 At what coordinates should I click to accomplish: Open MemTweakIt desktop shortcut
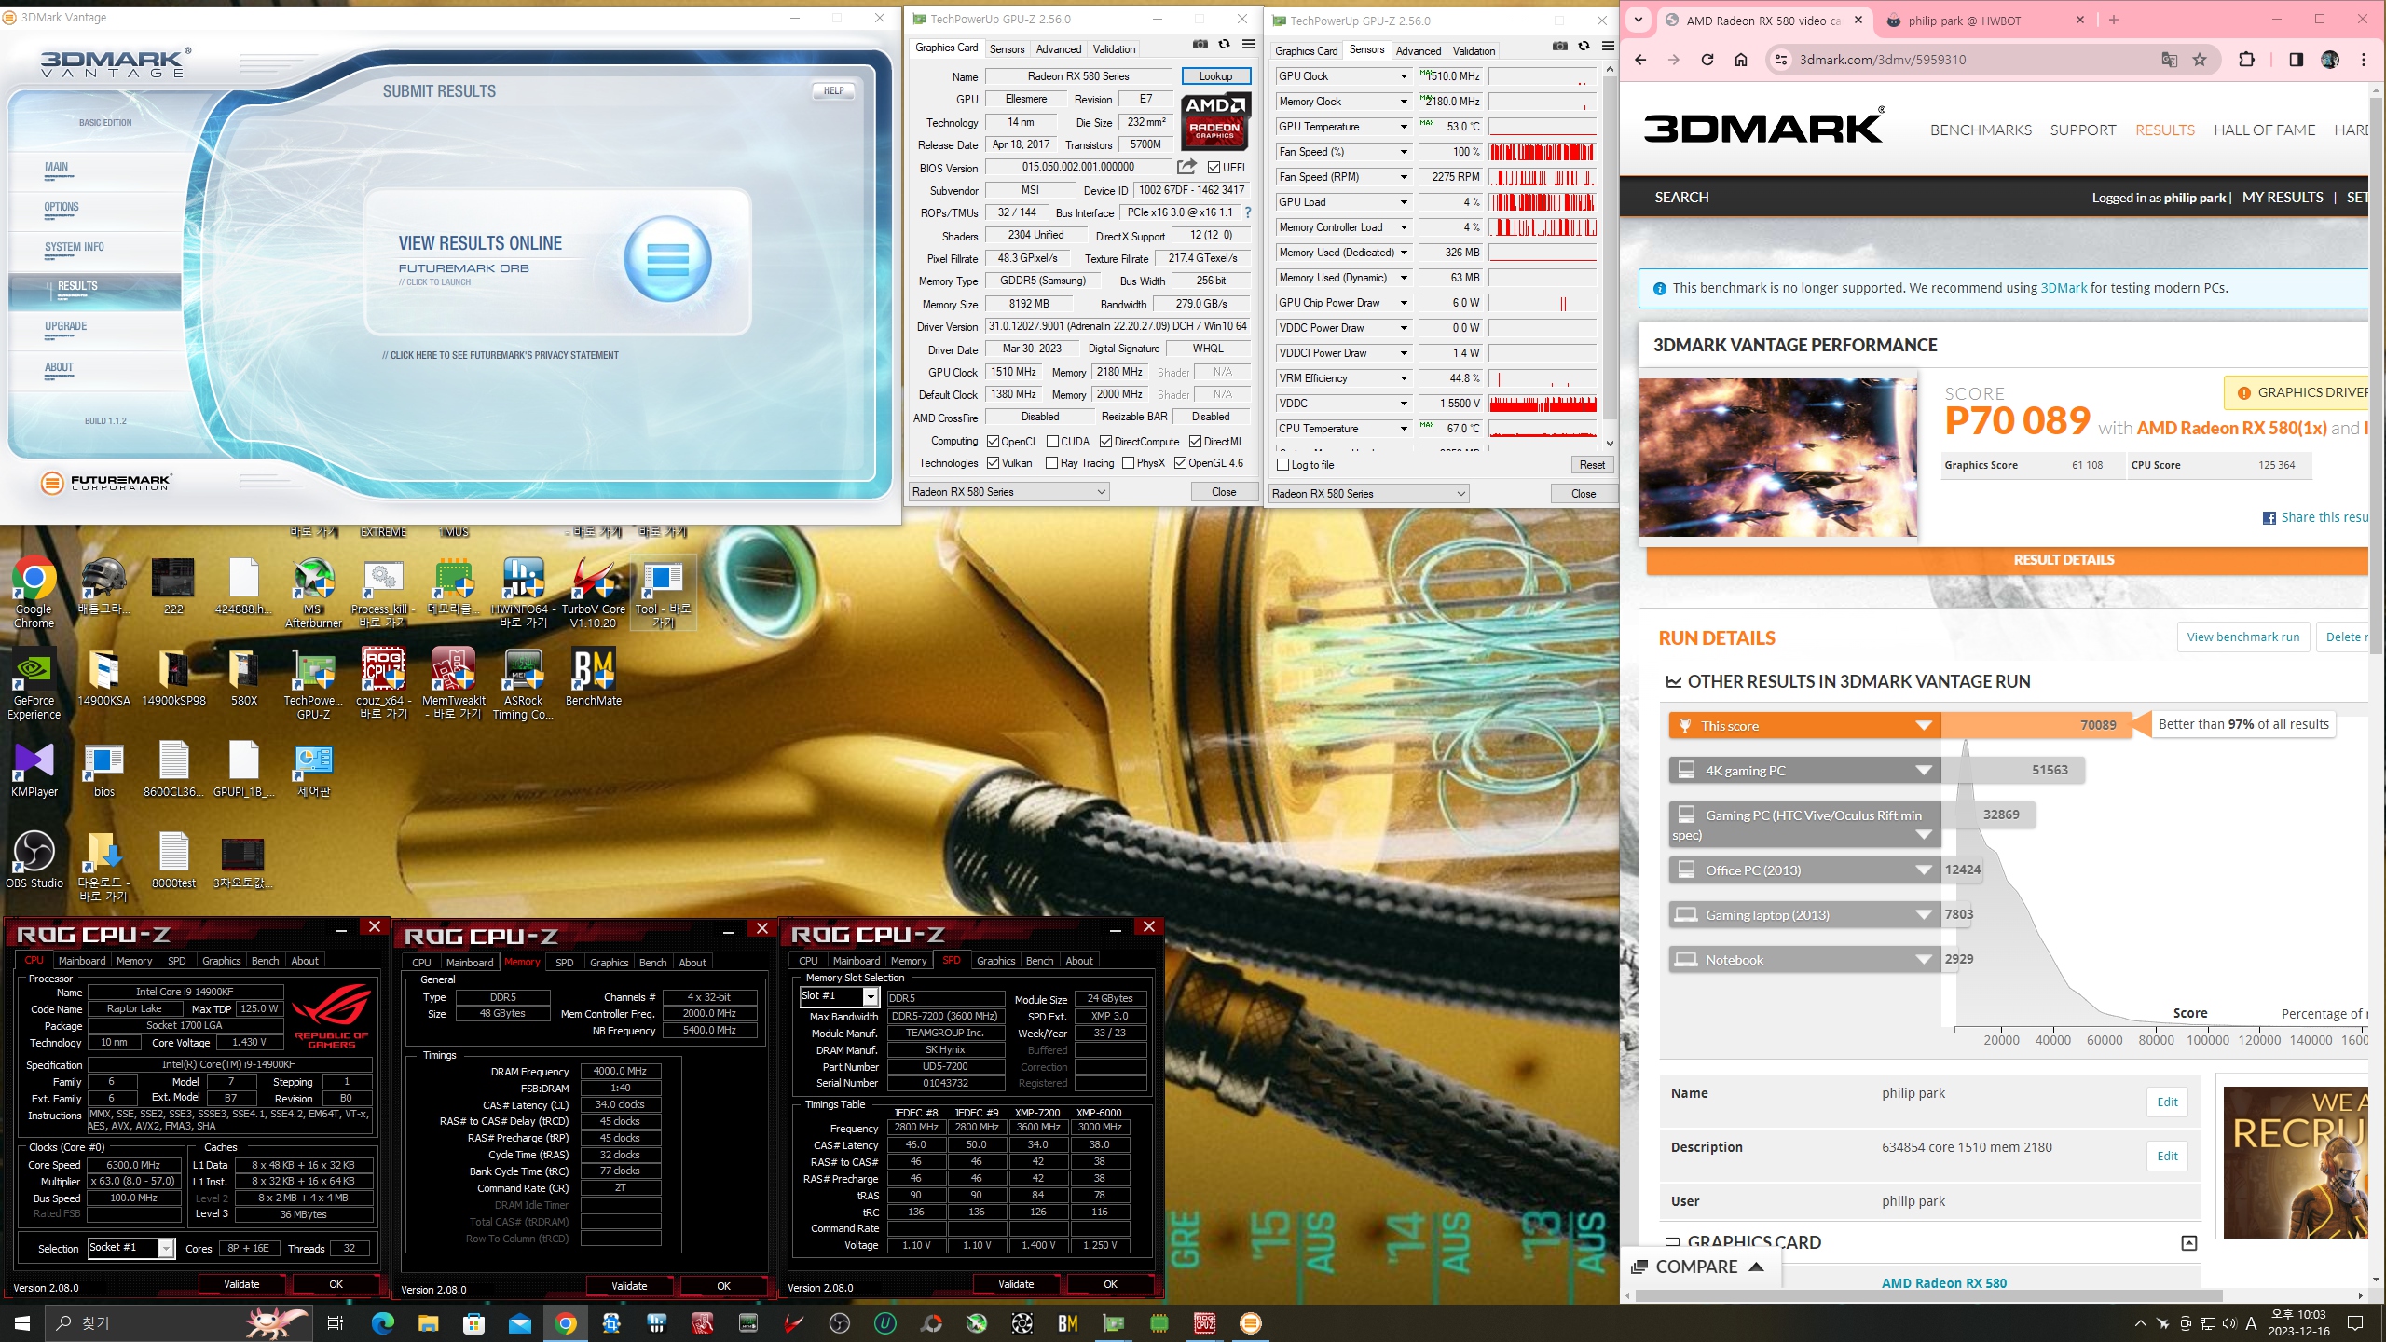click(453, 684)
